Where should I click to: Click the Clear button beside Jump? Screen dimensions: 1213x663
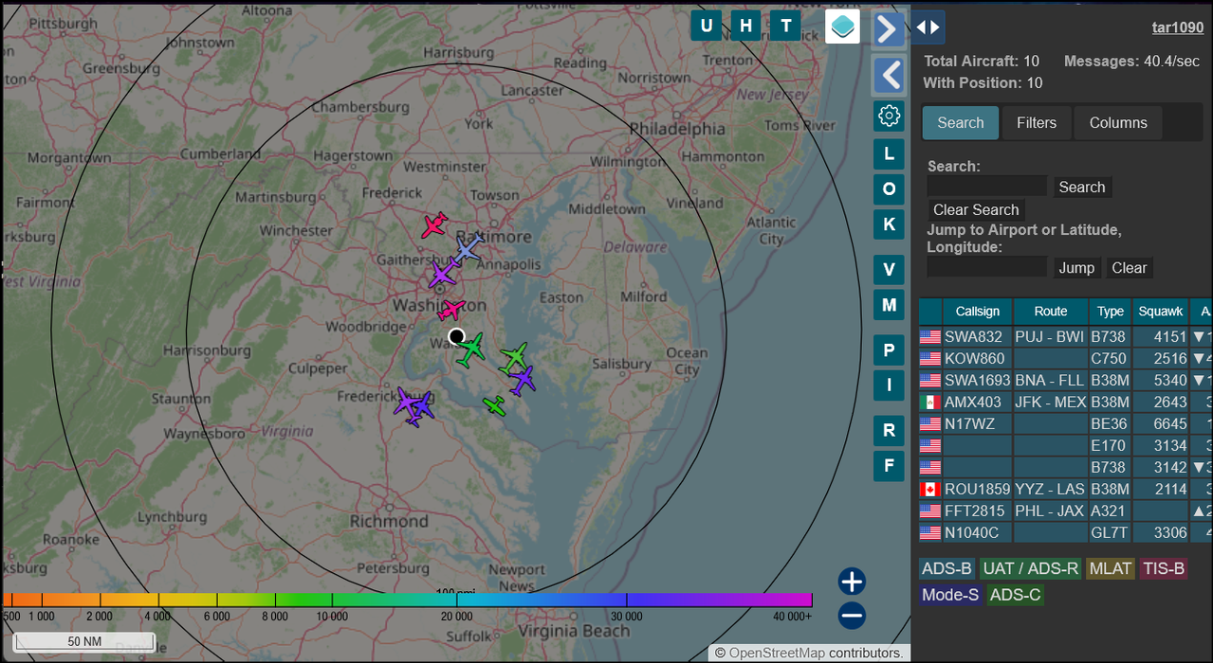coord(1129,267)
